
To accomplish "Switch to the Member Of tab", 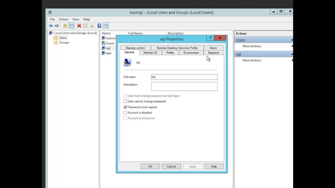I will tap(150, 53).
